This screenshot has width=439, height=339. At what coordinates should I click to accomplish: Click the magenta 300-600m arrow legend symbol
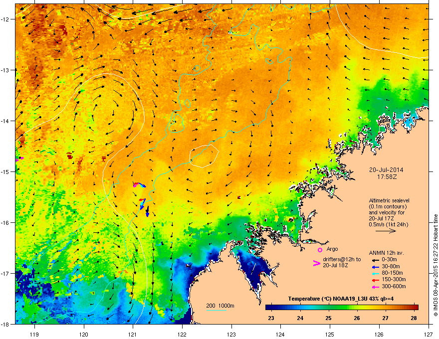(x=375, y=287)
